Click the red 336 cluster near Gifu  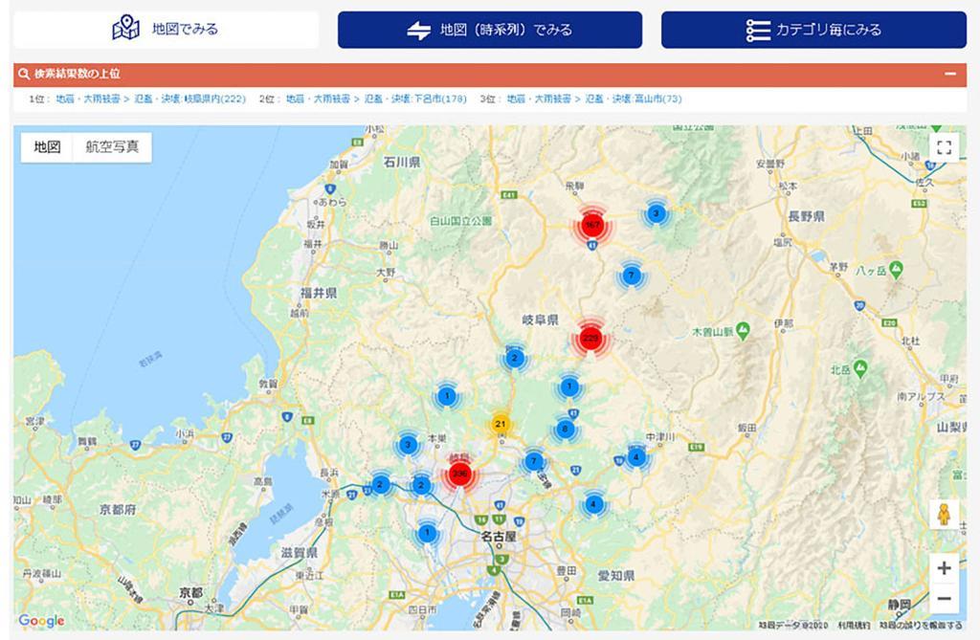point(459,474)
